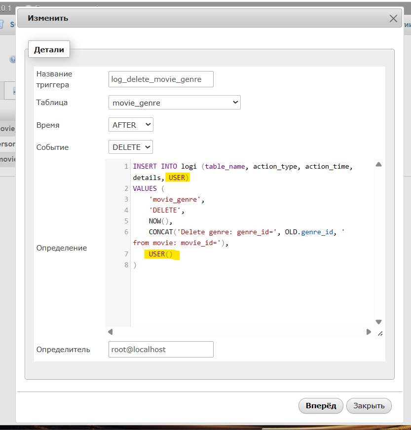Dismiss dialog with the Закрыть button
Viewport: 411px width, 430px height.
coord(369,406)
